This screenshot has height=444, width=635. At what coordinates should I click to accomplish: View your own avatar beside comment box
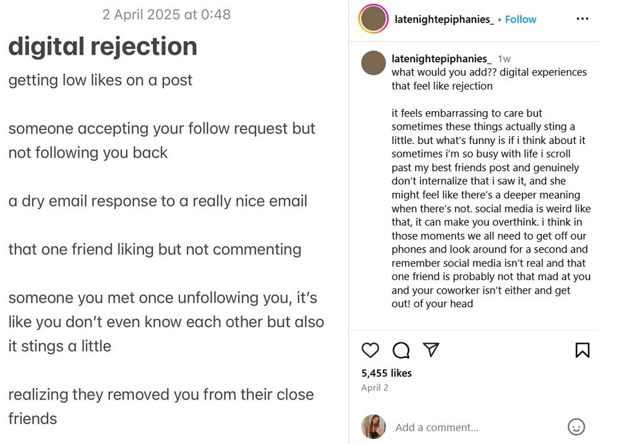click(x=374, y=427)
